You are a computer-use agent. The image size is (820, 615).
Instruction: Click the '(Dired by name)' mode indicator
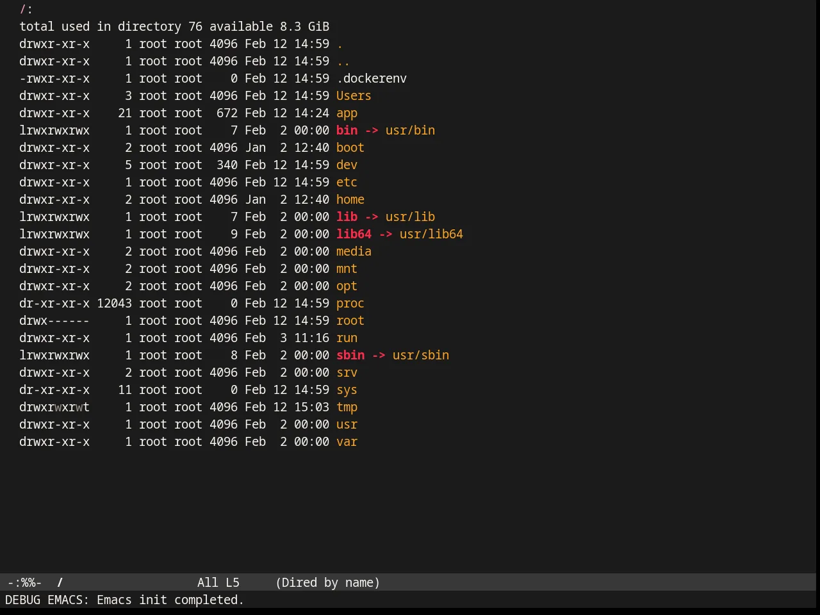point(327,582)
